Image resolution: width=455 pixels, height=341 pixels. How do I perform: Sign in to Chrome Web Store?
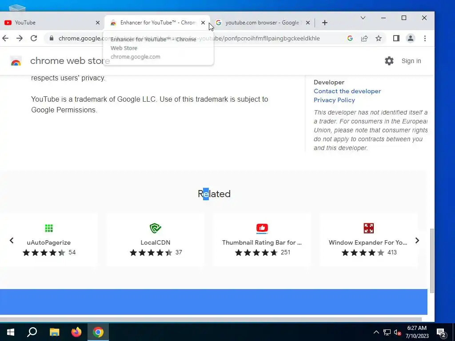click(x=411, y=61)
